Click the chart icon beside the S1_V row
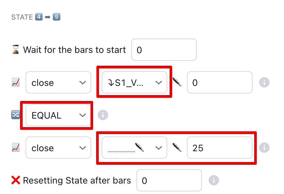 point(15,83)
